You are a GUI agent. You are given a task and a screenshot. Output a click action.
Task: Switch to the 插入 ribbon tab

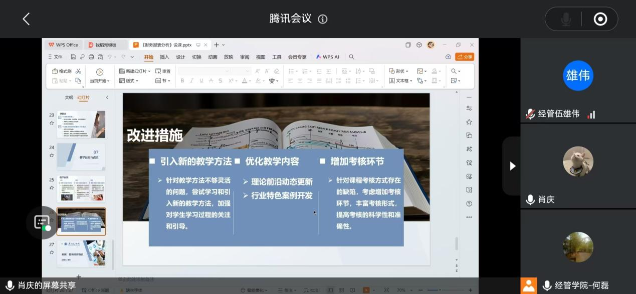click(164, 57)
